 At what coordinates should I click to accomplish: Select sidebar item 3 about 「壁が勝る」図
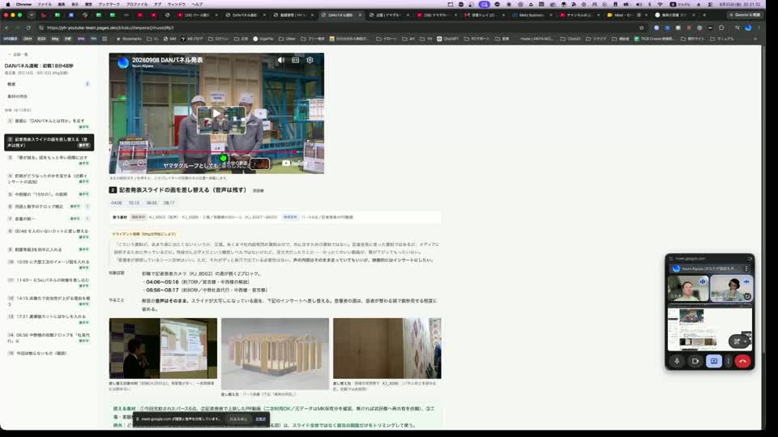coord(49,160)
